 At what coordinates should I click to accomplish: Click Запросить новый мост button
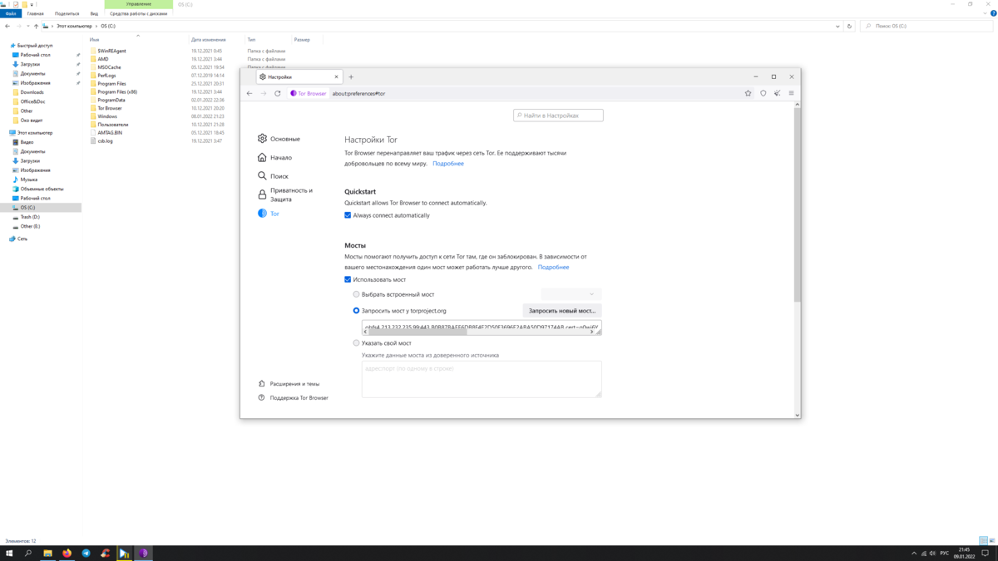[562, 311]
